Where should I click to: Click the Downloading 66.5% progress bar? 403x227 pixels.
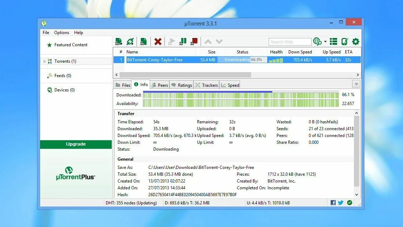click(243, 60)
